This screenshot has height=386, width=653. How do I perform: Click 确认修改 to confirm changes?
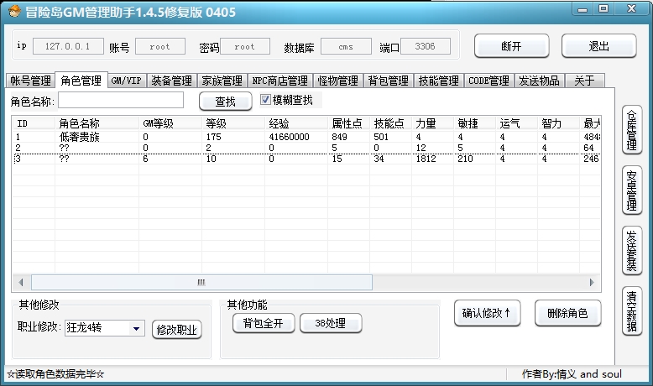(487, 314)
